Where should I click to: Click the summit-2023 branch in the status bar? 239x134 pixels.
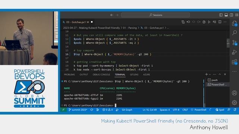click(78, 110)
